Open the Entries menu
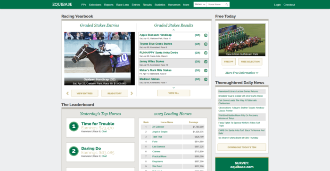The height and width of the screenshot is (171, 330). tap(136, 5)
